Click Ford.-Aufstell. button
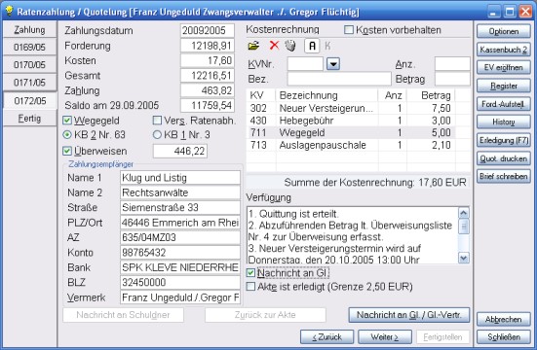Viewport: 537px width, 350px height. pyautogui.click(x=504, y=104)
